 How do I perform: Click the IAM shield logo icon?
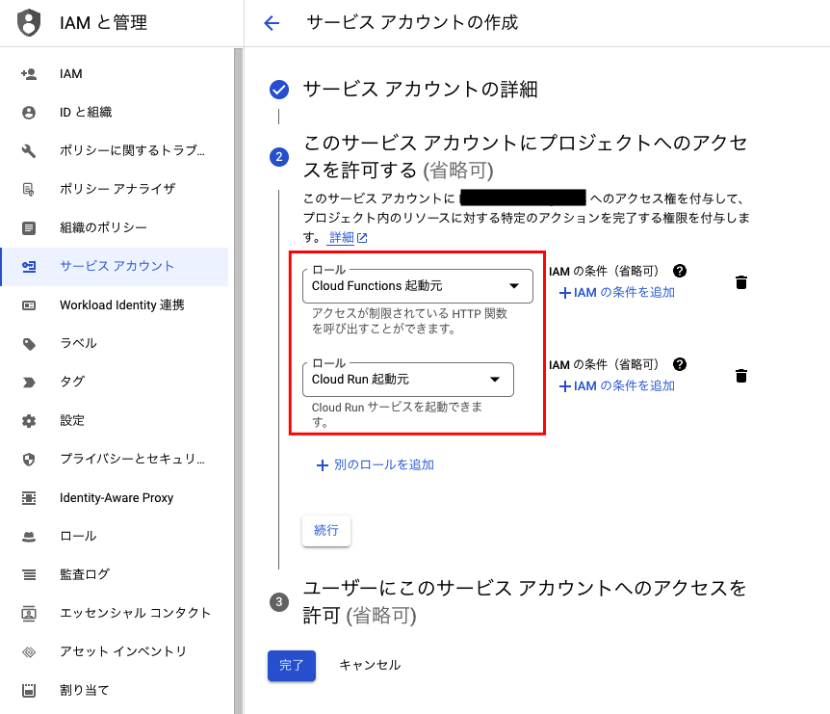tap(29, 22)
